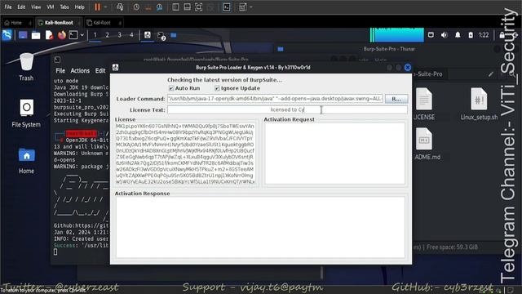Open the Trash desktop icon

click(x=26, y=67)
